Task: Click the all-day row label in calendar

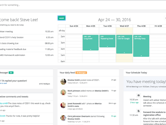Action: coord(62,31)
